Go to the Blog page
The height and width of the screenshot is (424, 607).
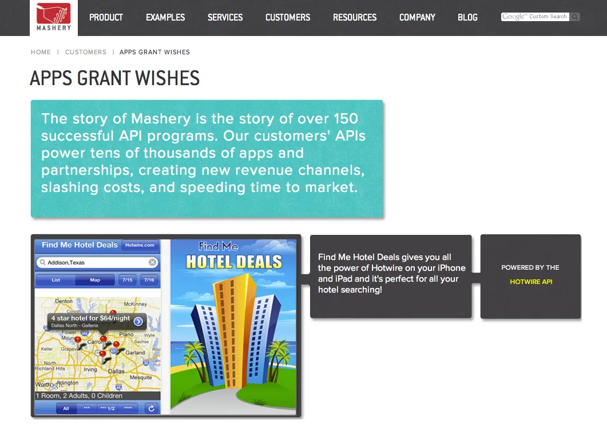(x=467, y=17)
